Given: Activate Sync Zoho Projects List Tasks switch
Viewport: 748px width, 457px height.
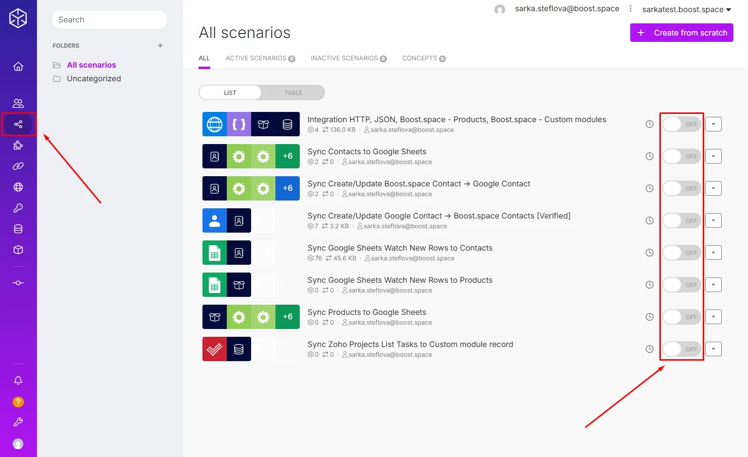Looking at the screenshot, I should pos(682,349).
